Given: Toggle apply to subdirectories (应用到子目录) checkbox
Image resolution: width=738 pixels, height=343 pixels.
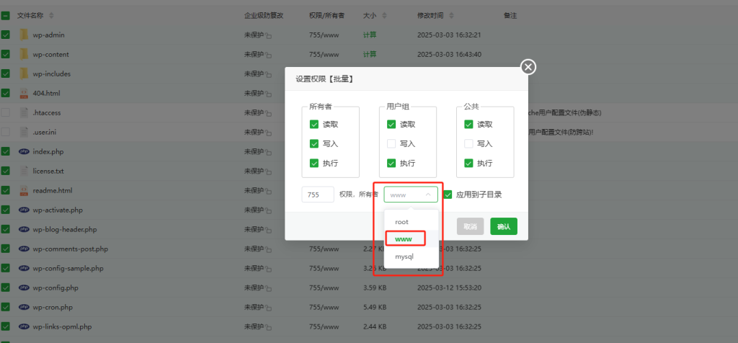Looking at the screenshot, I should (448, 195).
